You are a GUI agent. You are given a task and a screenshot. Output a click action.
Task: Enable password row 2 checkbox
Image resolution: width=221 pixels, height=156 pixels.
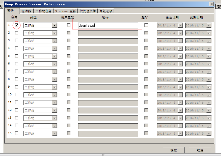[17, 33]
